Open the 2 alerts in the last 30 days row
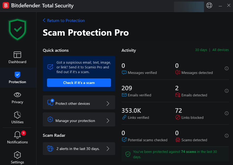This screenshot has width=233, height=165. [x=79, y=149]
